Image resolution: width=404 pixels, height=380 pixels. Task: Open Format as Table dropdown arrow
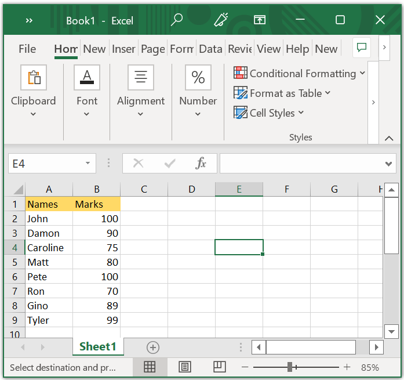coord(327,93)
